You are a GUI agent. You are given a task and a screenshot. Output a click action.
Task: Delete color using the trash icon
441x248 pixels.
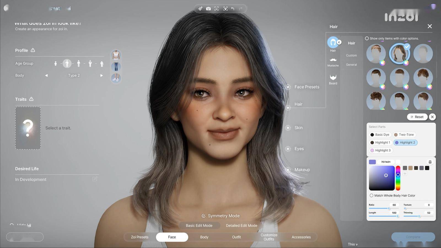[430, 162]
